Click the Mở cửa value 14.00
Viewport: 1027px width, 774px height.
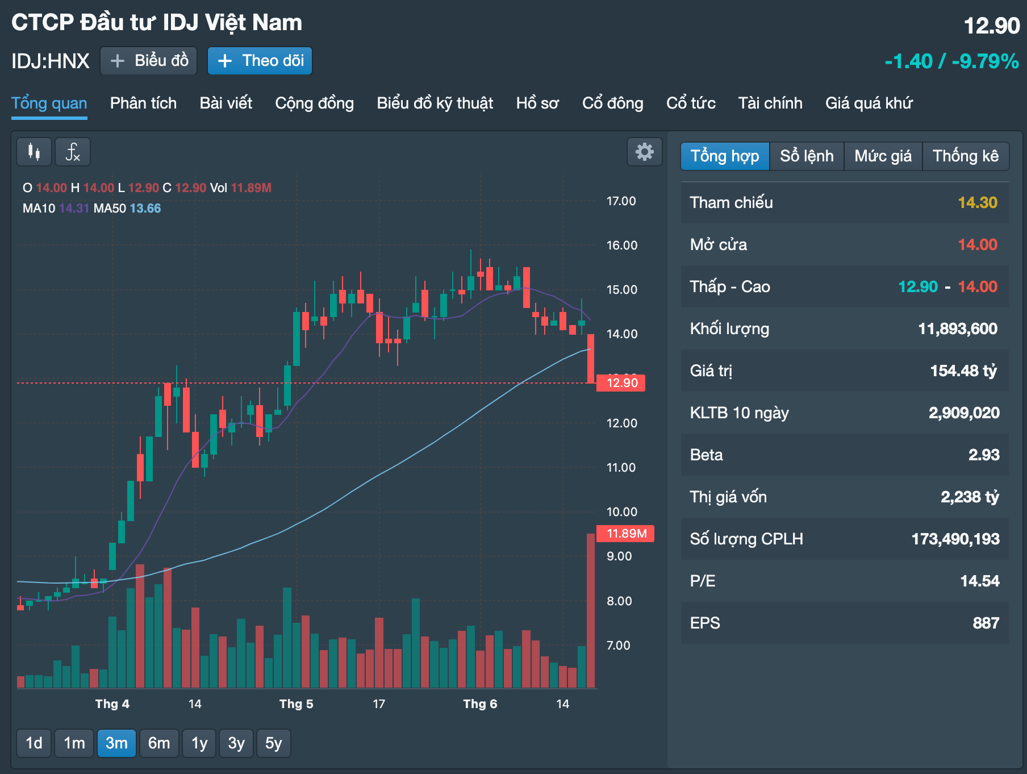click(978, 245)
